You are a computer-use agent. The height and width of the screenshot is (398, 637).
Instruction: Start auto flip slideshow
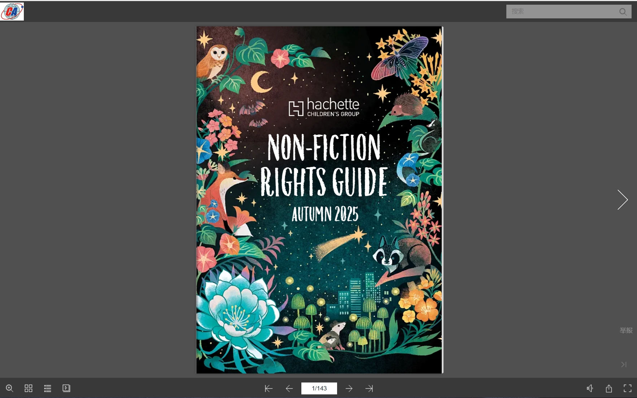(66, 388)
